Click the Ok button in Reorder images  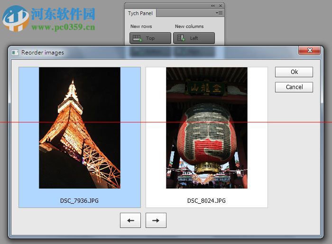(x=294, y=72)
